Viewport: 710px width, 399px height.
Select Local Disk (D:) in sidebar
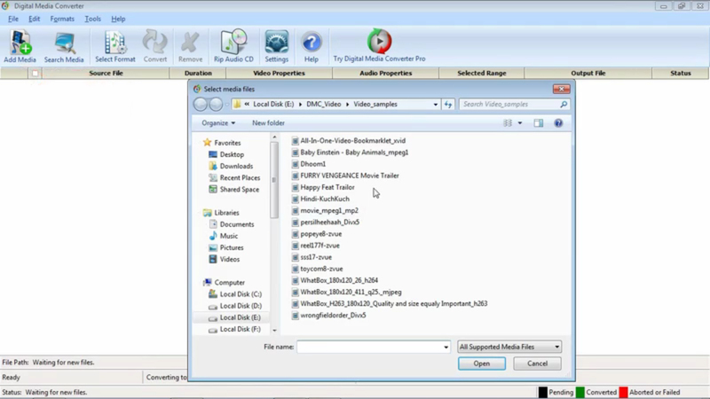click(235, 306)
